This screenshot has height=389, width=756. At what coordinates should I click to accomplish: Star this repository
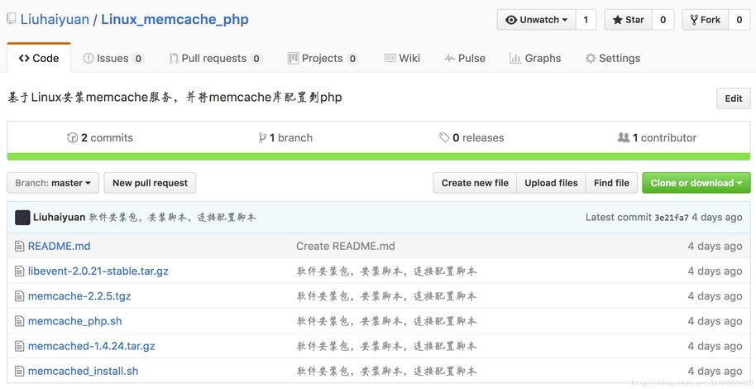point(629,20)
